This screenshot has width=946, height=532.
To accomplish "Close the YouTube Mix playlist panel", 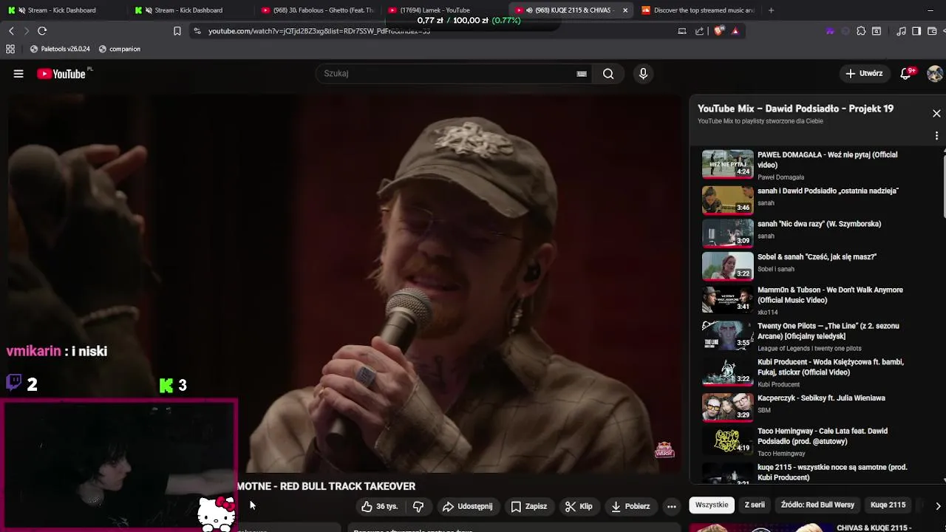I will point(936,113).
